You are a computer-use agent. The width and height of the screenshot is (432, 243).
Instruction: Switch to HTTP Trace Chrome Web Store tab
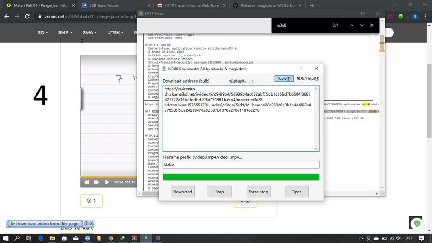(192, 5)
